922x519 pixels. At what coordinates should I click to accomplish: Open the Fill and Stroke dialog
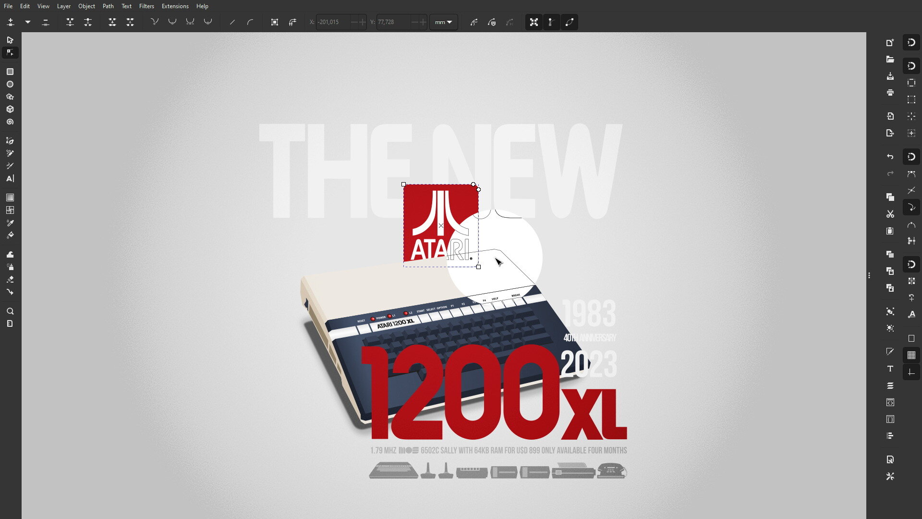coord(890,351)
